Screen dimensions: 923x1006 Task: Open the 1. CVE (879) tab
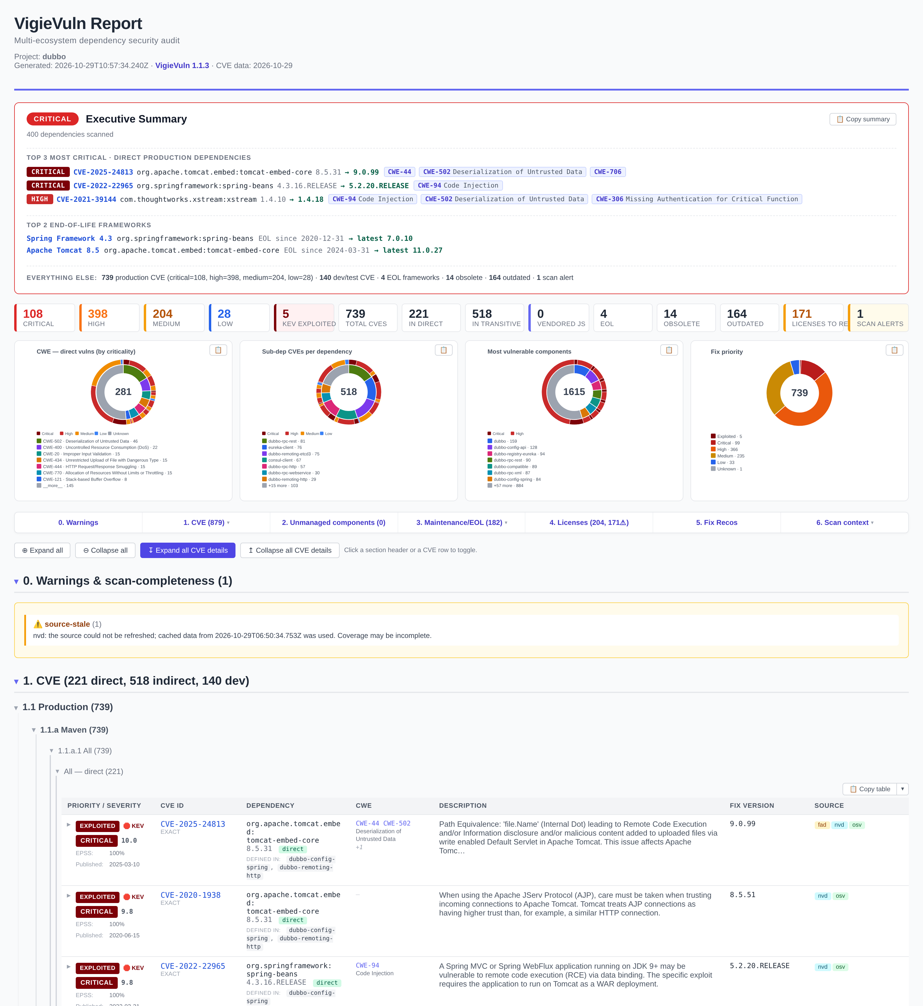coord(206,523)
